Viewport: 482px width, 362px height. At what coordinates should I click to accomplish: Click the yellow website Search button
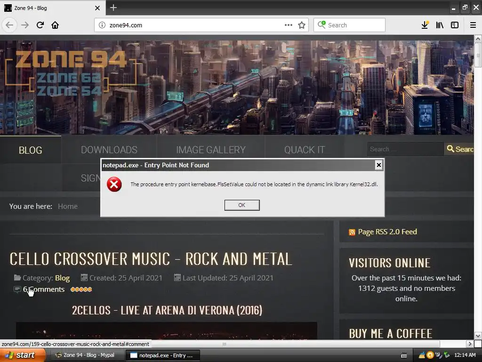459,149
